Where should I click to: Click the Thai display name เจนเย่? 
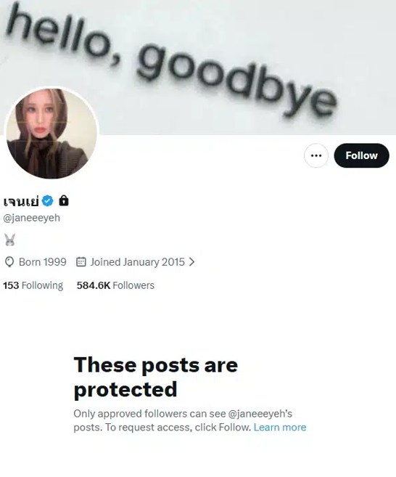tap(21, 201)
